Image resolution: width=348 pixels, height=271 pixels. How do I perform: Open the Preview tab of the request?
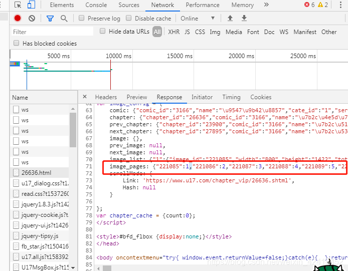(137, 97)
